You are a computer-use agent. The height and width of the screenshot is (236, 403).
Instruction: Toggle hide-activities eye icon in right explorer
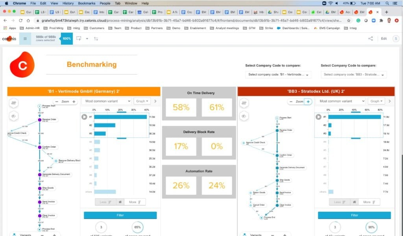click(244, 116)
